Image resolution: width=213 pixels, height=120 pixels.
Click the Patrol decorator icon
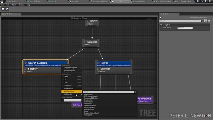point(99,63)
